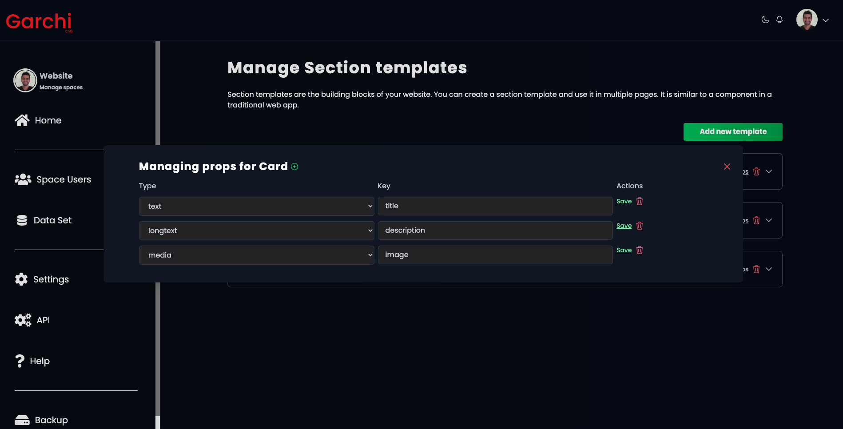The height and width of the screenshot is (429, 843).
Task: Save the image prop row
Action: click(x=624, y=250)
